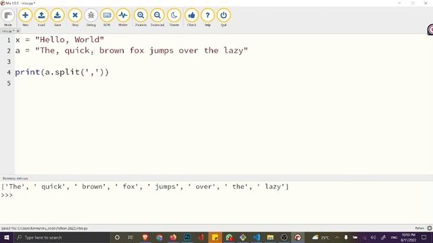The width and height of the screenshot is (433, 243).
Task: Open Firefox from the taskbar
Action: 173,238
